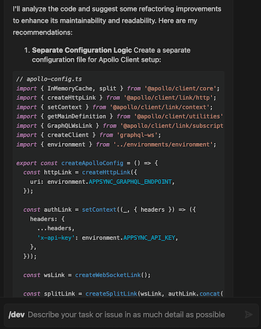The height and width of the screenshot is (329, 261).
Task: Click the 'headers: {' code line
Action: click(47, 219)
